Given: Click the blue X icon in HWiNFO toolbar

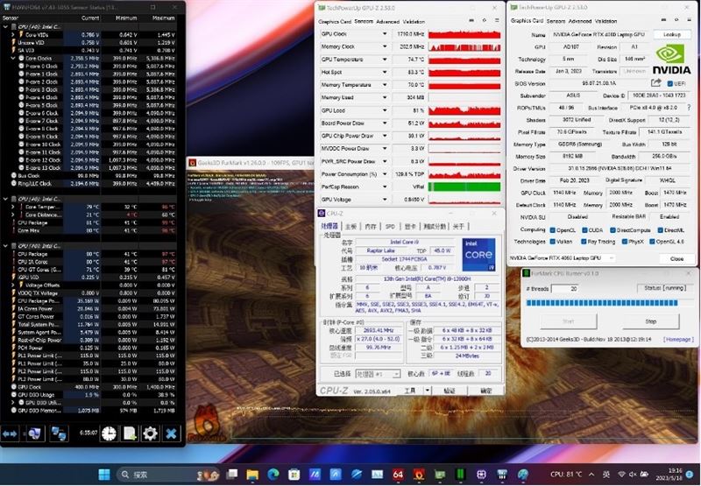Looking at the screenshot, I should coord(171,433).
